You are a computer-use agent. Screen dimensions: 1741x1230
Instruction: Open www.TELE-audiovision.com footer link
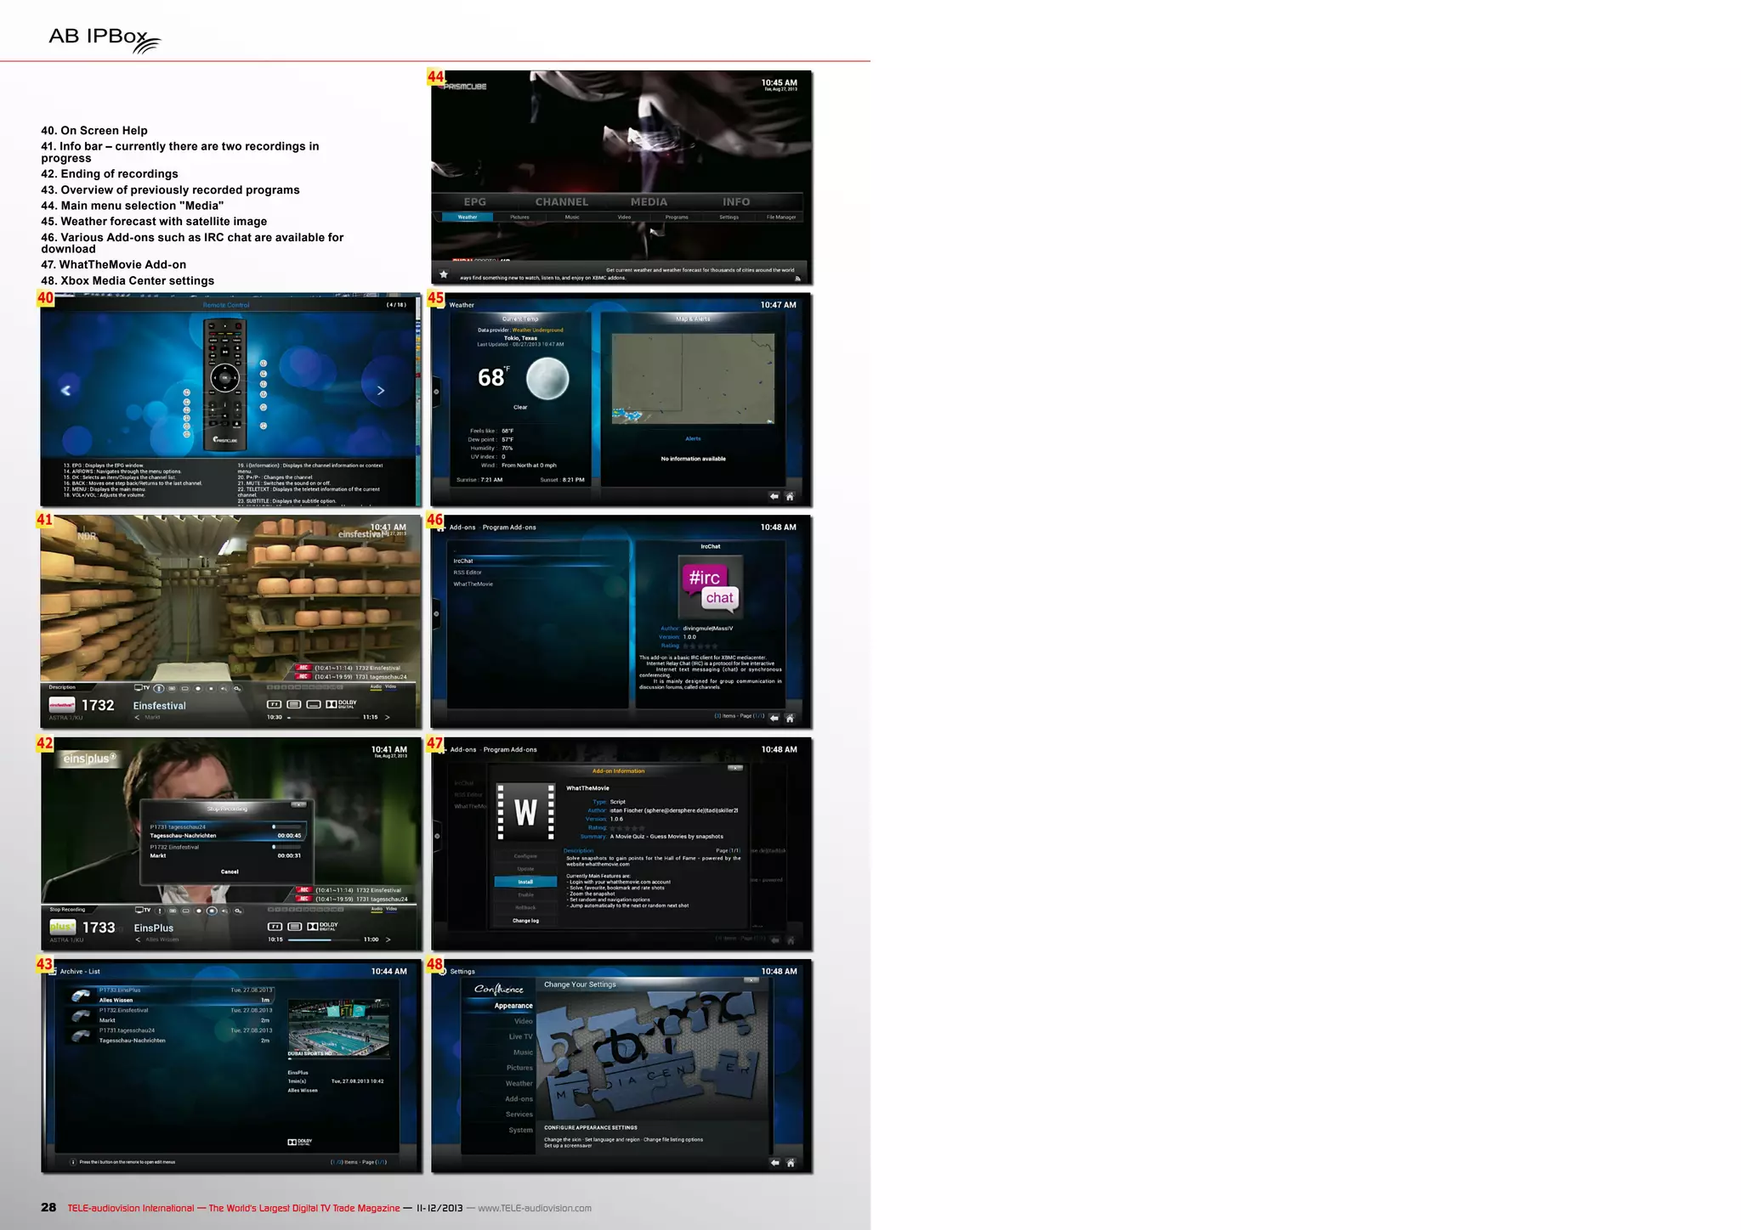(x=535, y=1208)
